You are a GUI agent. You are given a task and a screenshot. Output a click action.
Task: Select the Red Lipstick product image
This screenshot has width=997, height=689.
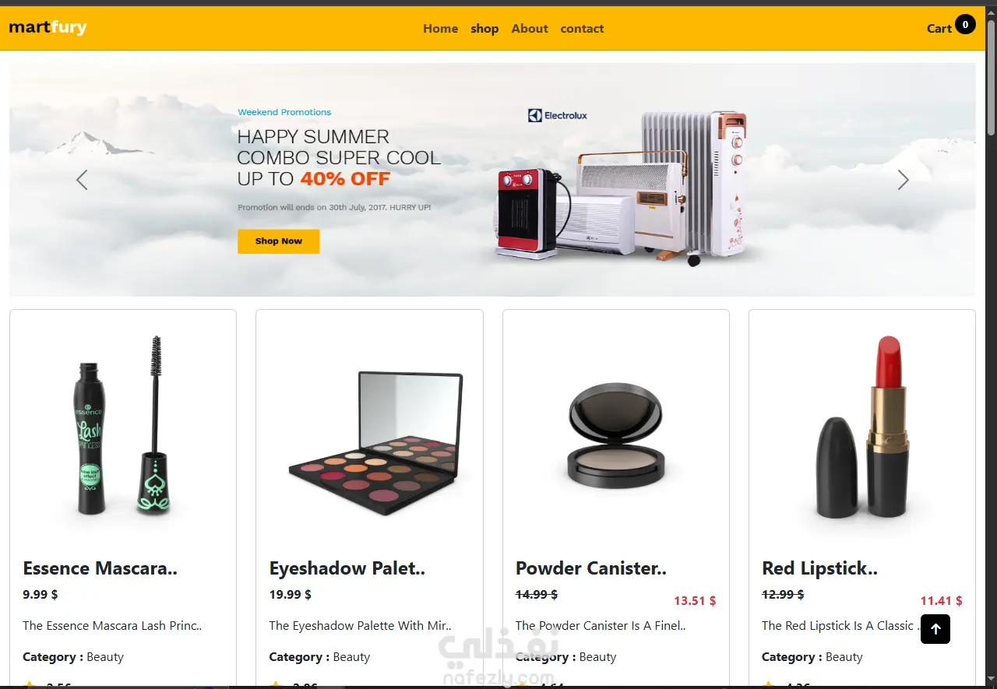point(862,427)
